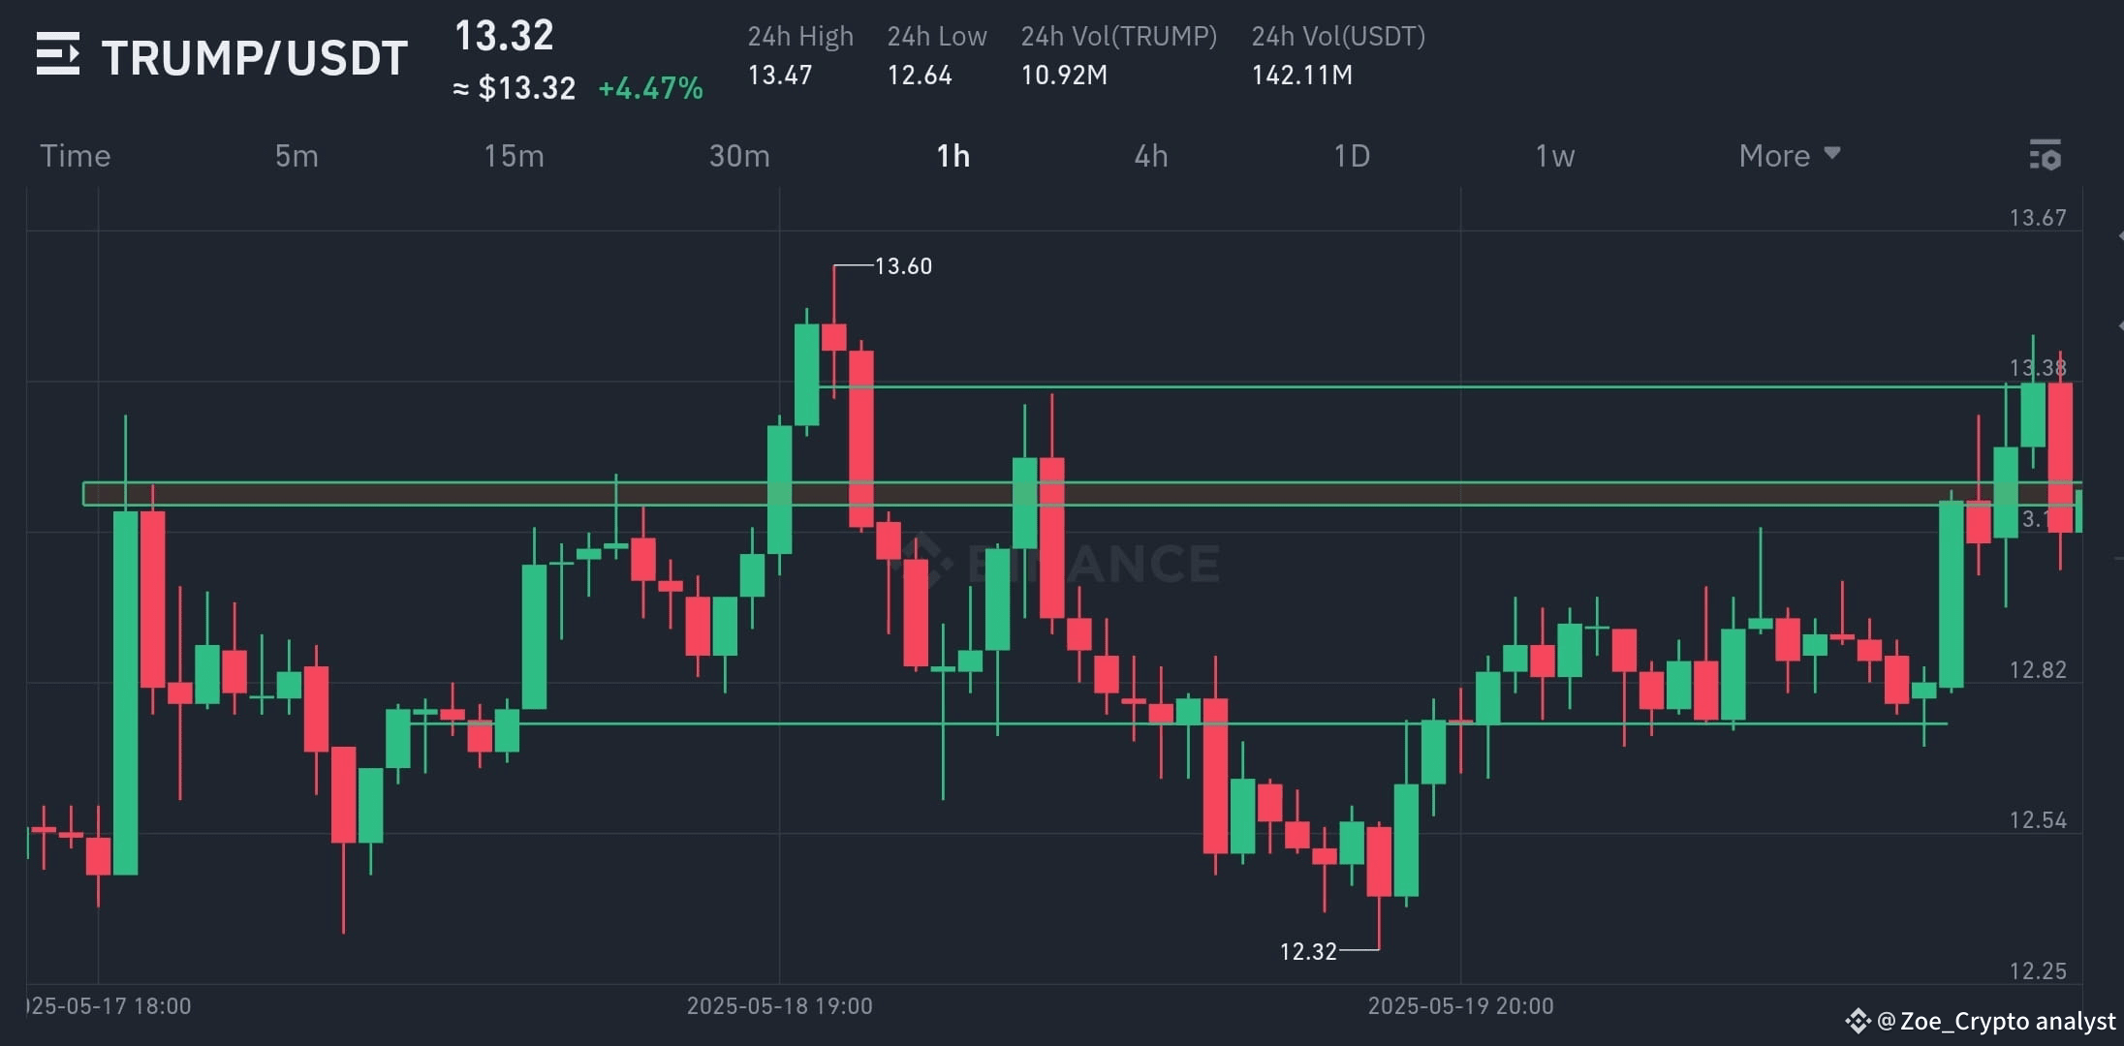Select the 30m candle interval
The height and width of the screenshot is (1046, 2124).
pos(738,155)
